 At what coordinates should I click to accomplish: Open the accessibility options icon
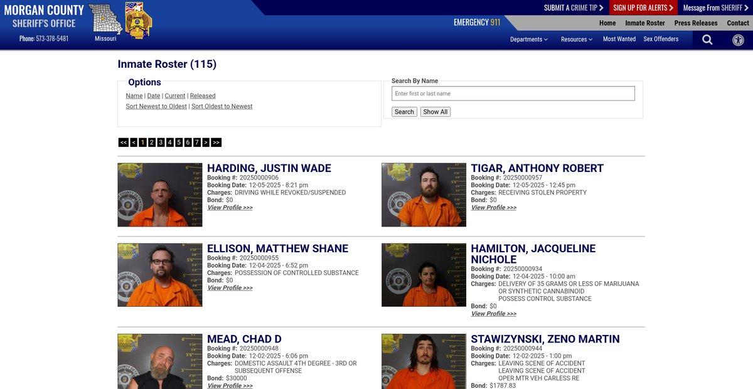[738, 40]
